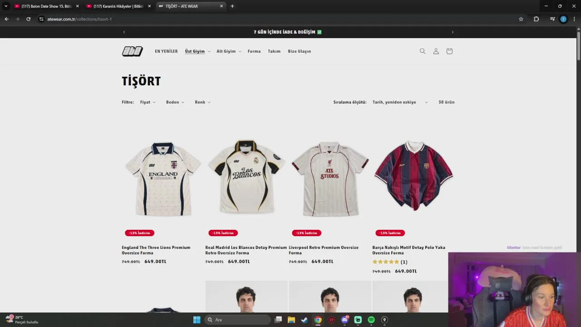The width and height of the screenshot is (581, 327).
Task: Close the Balon Date Show tab
Action: [x=77, y=6]
